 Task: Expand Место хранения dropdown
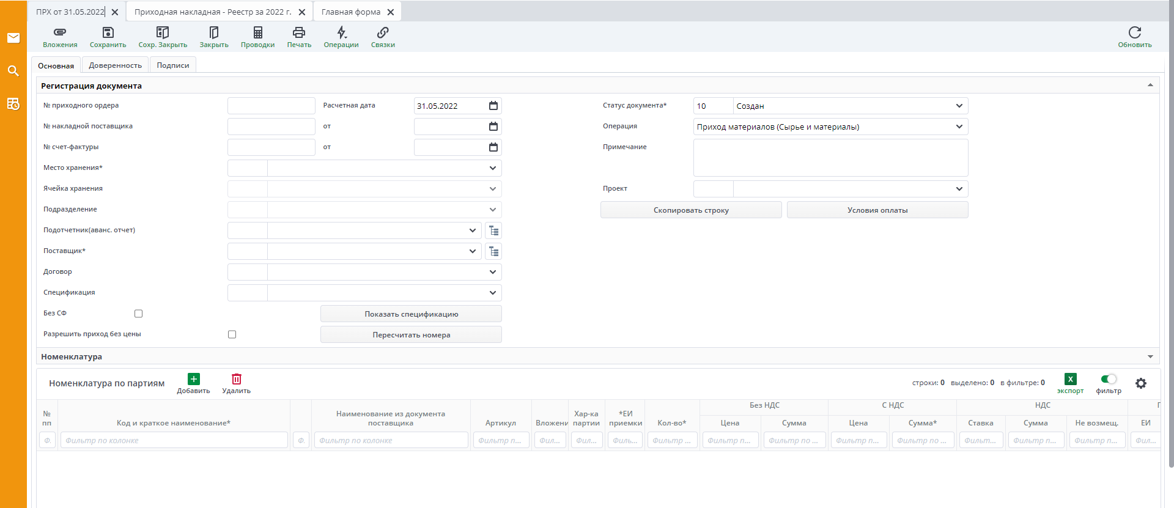[x=492, y=168]
